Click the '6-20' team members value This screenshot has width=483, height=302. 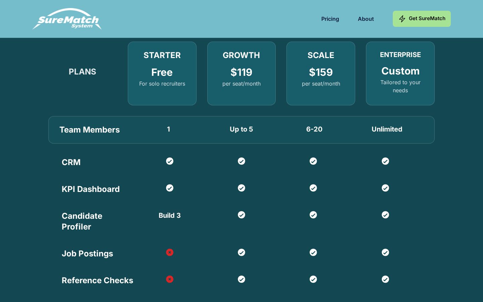(314, 129)
